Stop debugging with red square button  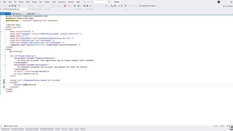pyautogui.click(x=87, y=6)
